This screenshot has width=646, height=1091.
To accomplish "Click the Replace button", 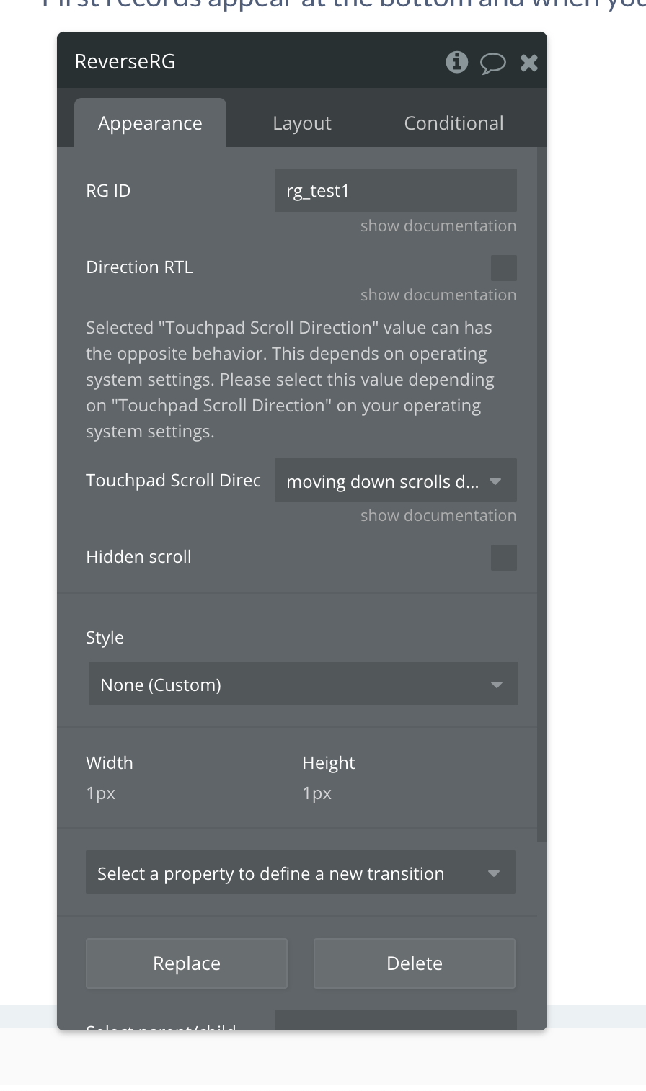I will tap(187, 963).
